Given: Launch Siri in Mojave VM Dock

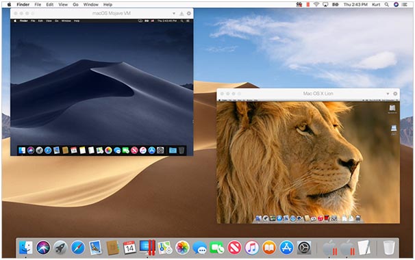Looking at the screenshot, I should click(x=31, y=151).
